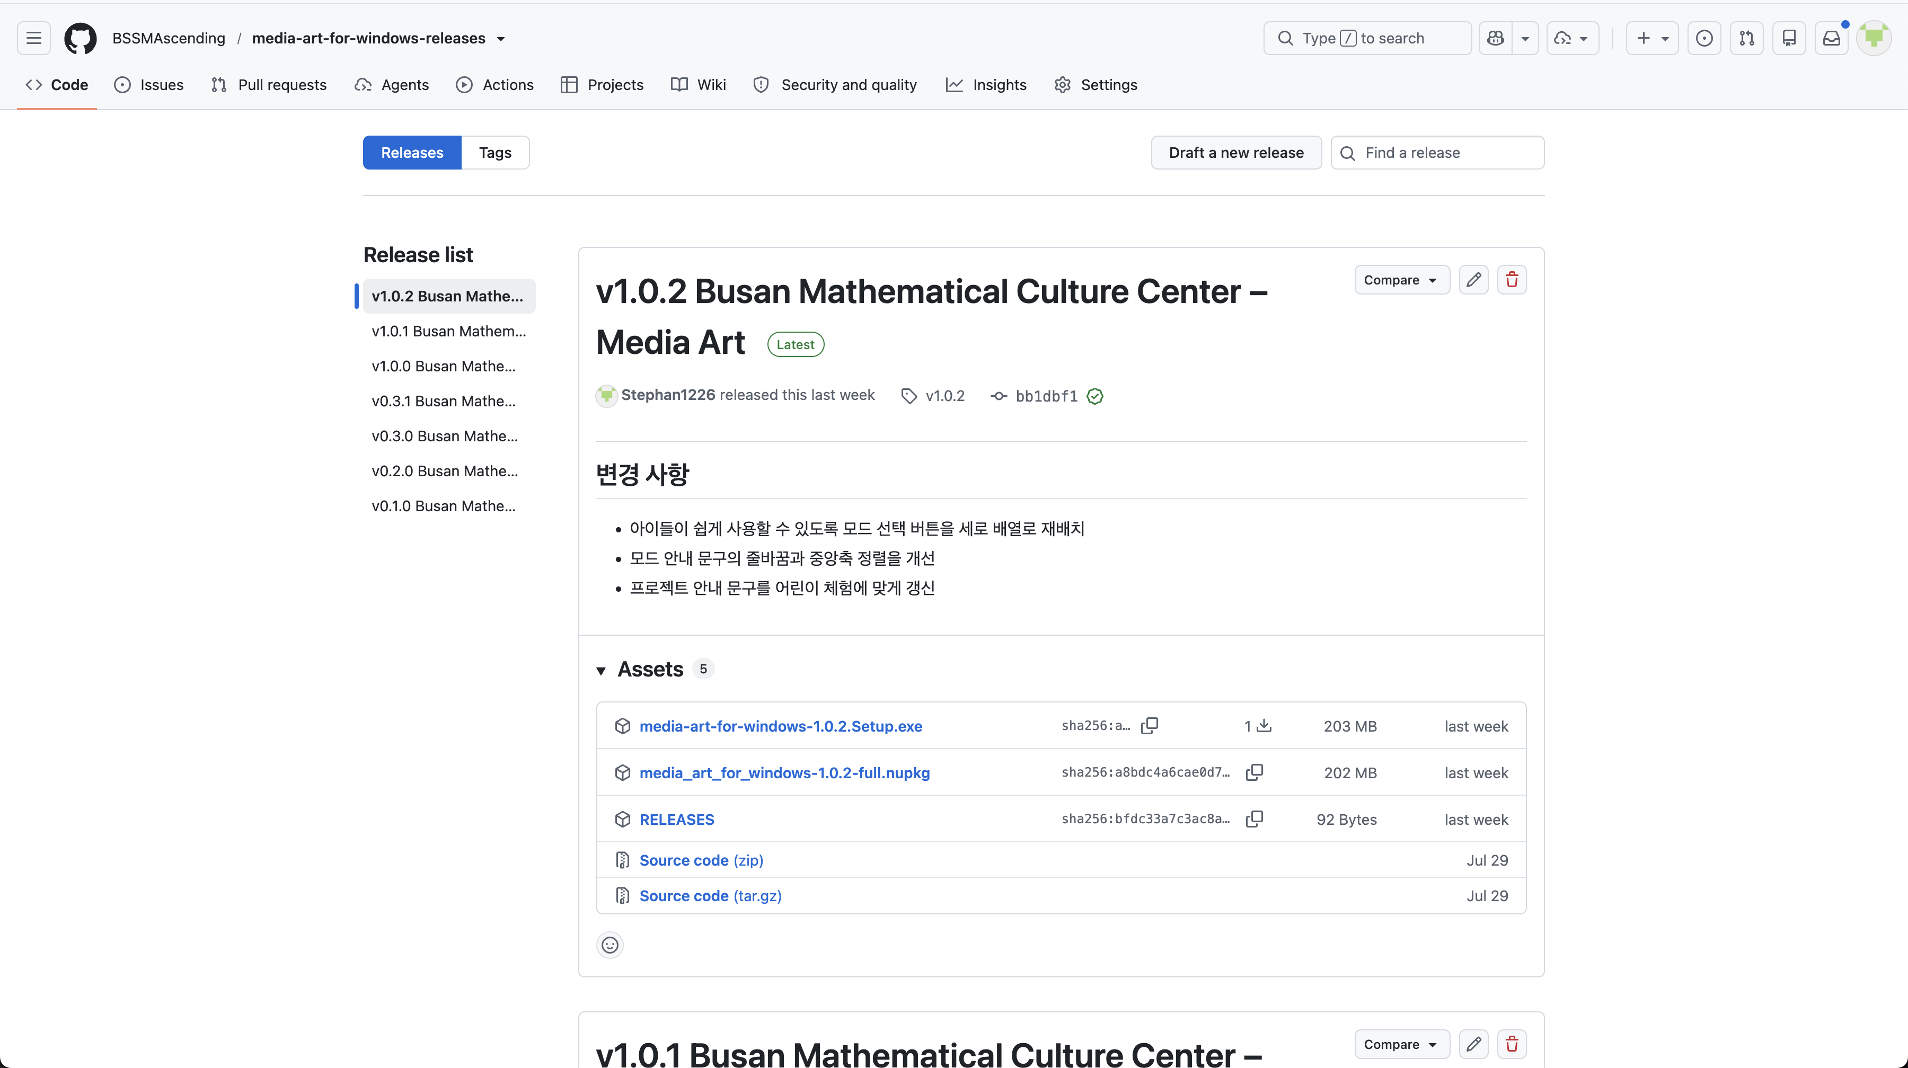This screenshot has height=1068, width=1908.
Task: Copy sha256 of Setup.exe asset
Action: coord(1150,725)
